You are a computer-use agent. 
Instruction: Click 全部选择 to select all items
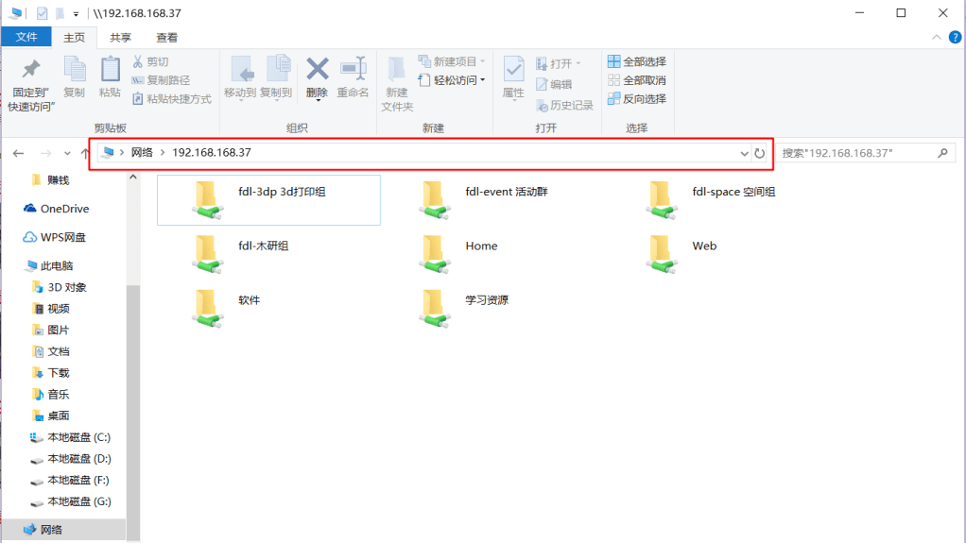click(637, 62)
